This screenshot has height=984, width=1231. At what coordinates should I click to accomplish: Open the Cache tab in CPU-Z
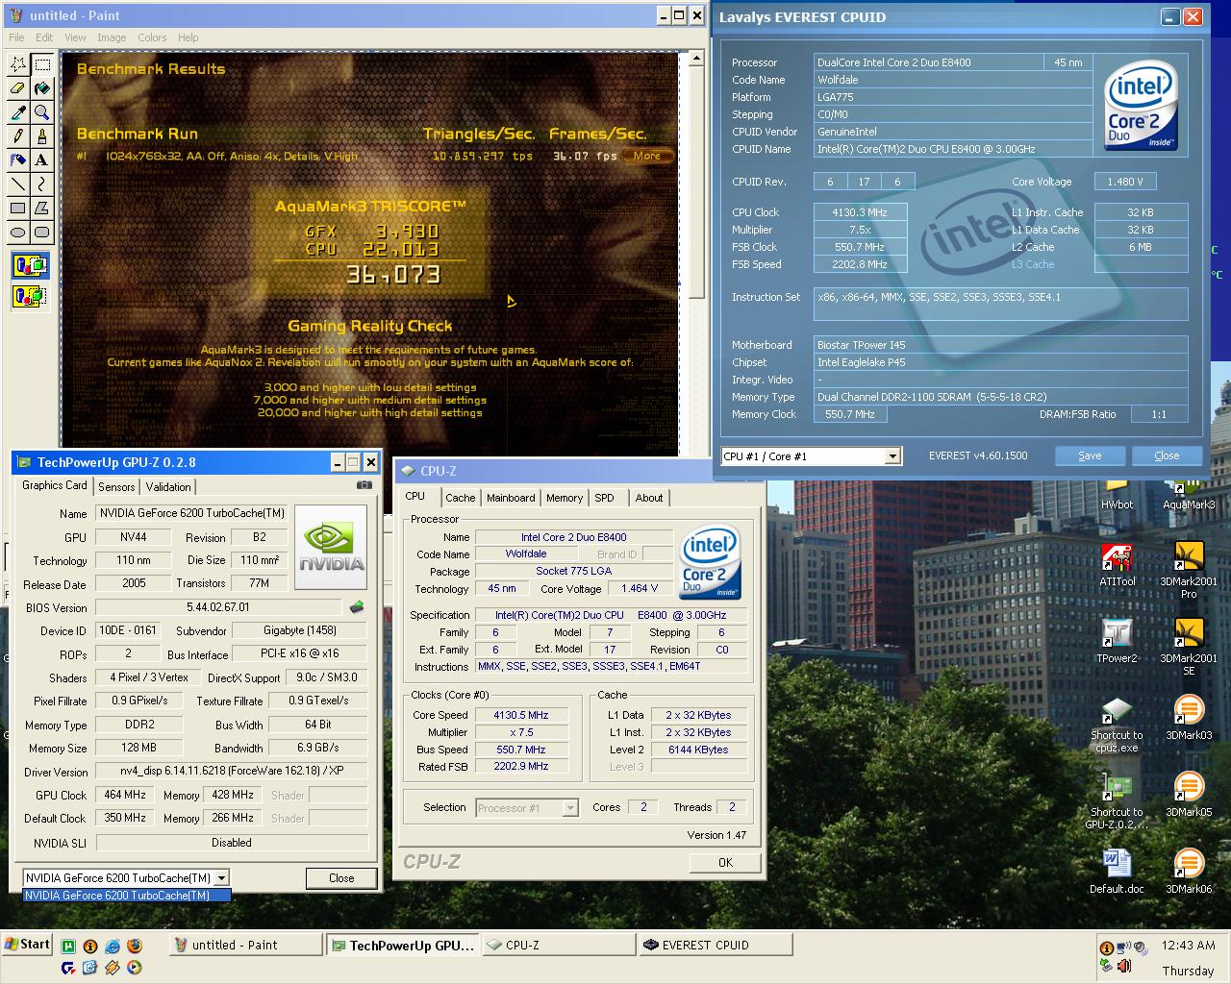460,498
